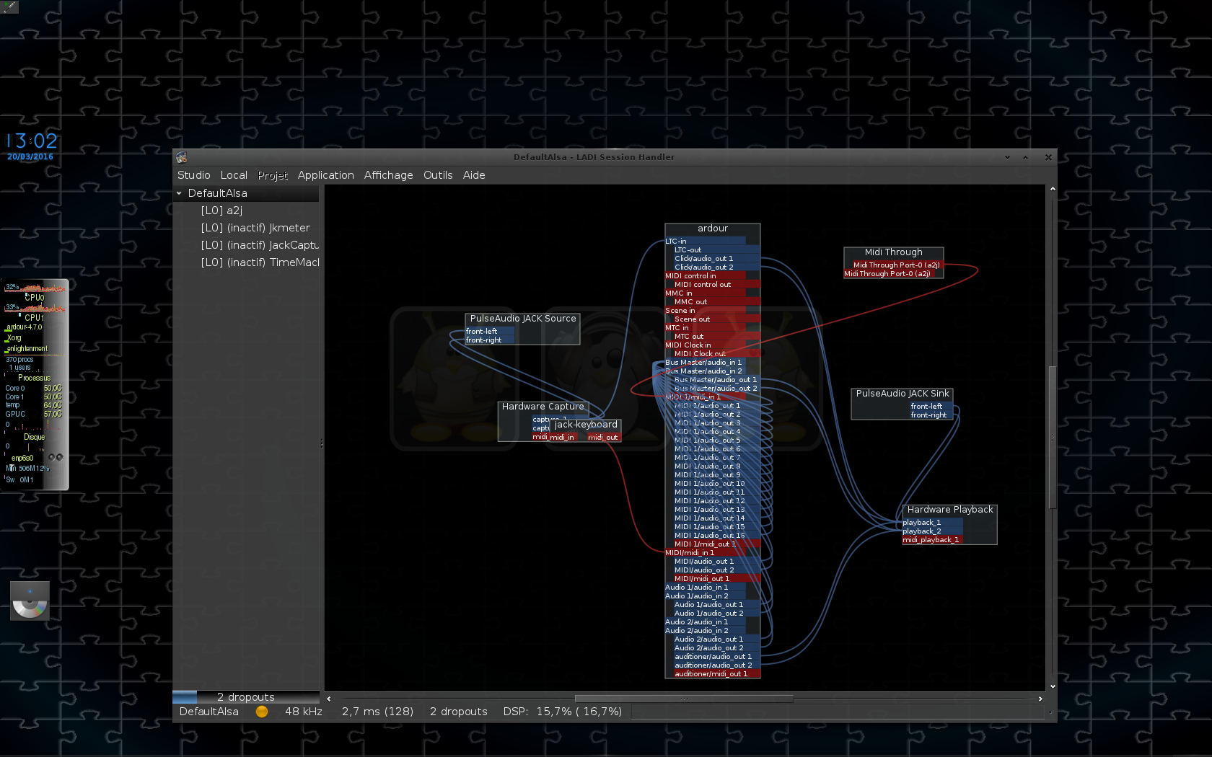
Task: Collapse the DefaultAlsa tree node
Action: click(x=180, y=193)
